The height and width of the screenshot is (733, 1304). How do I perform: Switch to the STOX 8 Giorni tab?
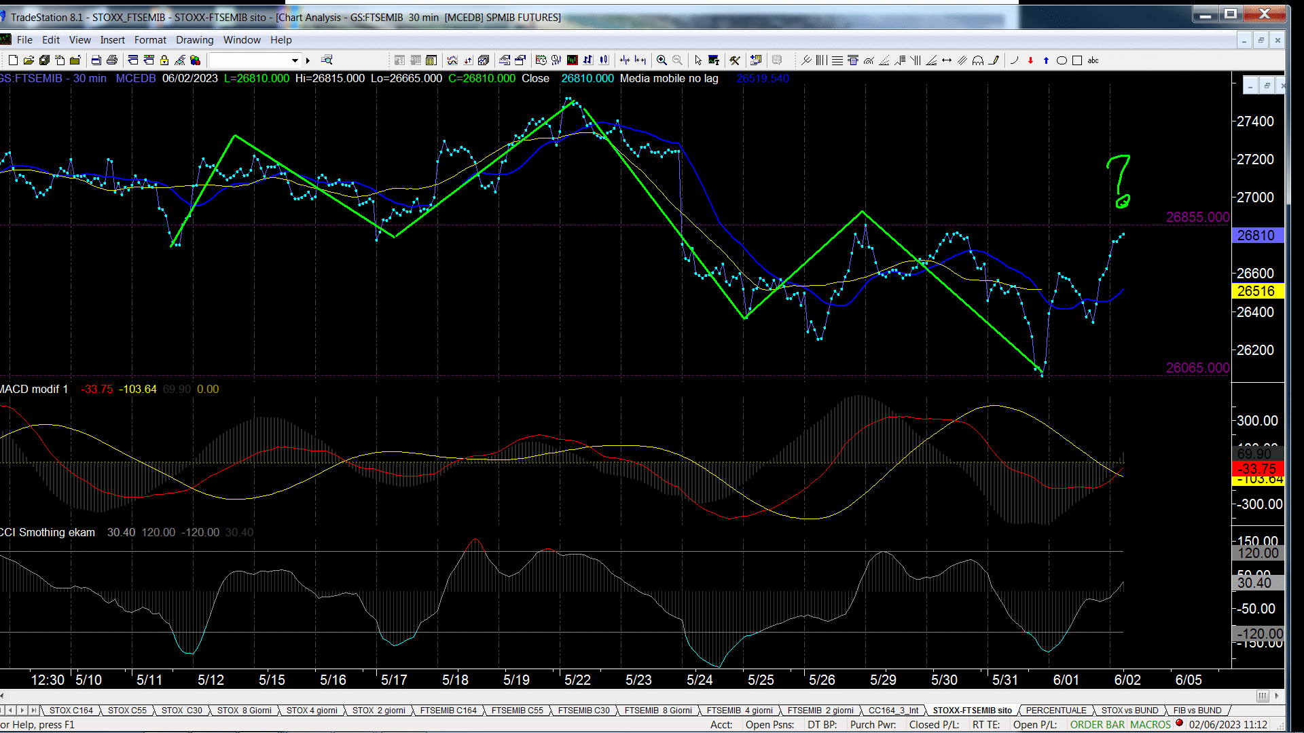tap(244, 711)
